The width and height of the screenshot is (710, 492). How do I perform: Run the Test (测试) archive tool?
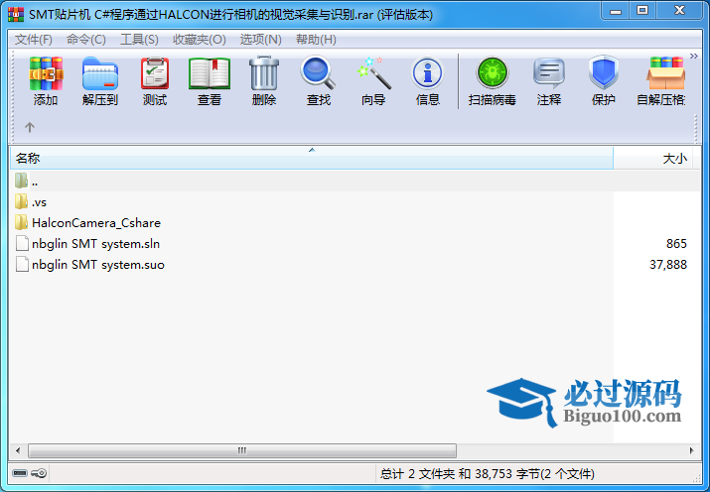tap(155, 73)
